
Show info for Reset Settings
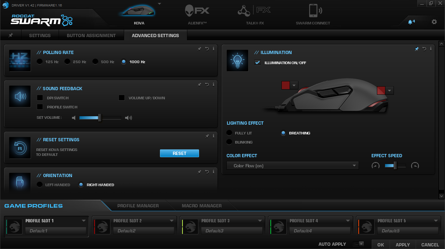[x=213, y=136]
